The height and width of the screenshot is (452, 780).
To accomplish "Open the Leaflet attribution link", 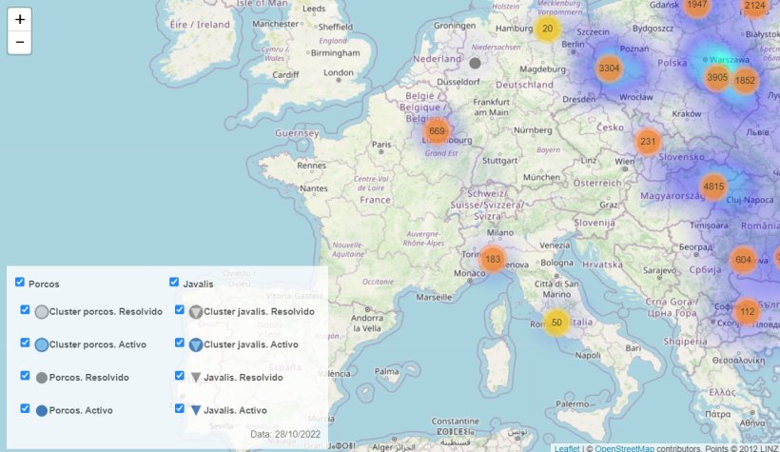I will [x=567, y=447].
